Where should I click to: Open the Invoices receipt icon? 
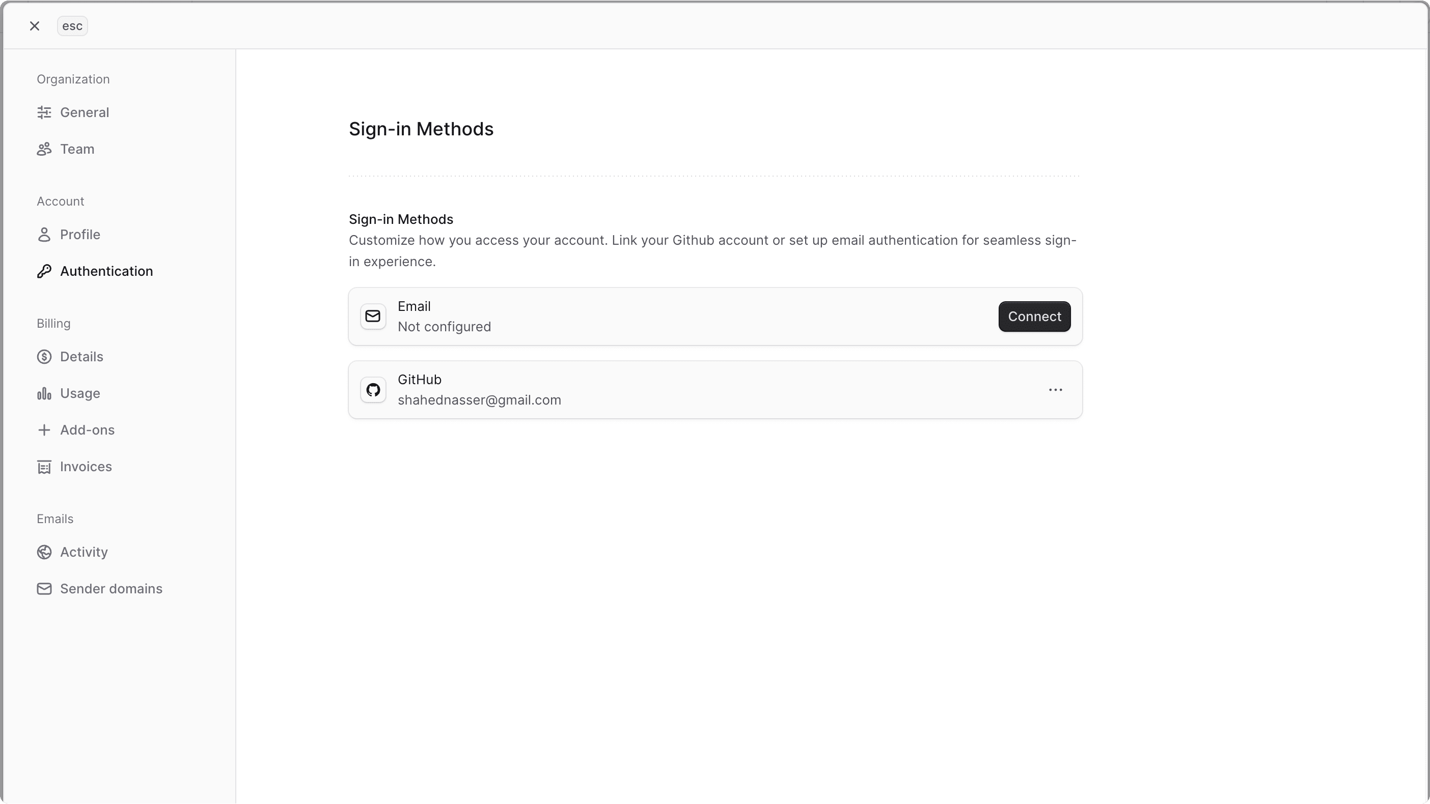[44, 467]
